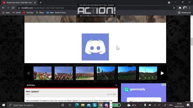Bookmark this page with the star icon

pyautogui.click(x=174, y=8)
